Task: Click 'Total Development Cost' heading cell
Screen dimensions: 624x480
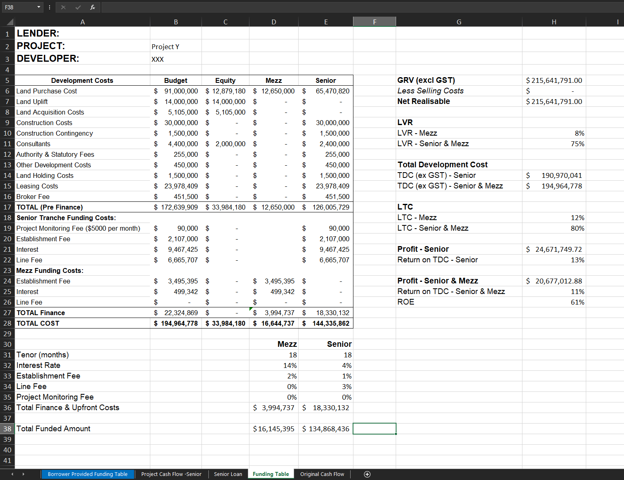Action: 459,165
